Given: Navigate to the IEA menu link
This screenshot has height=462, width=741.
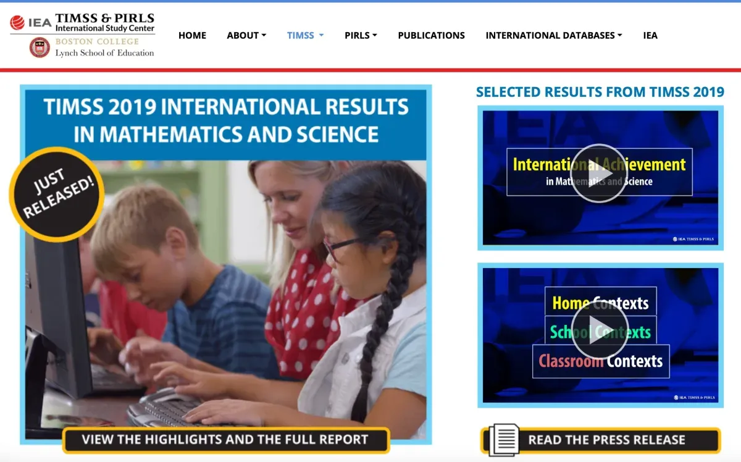Looking at the screenshot, I should 650,35.
